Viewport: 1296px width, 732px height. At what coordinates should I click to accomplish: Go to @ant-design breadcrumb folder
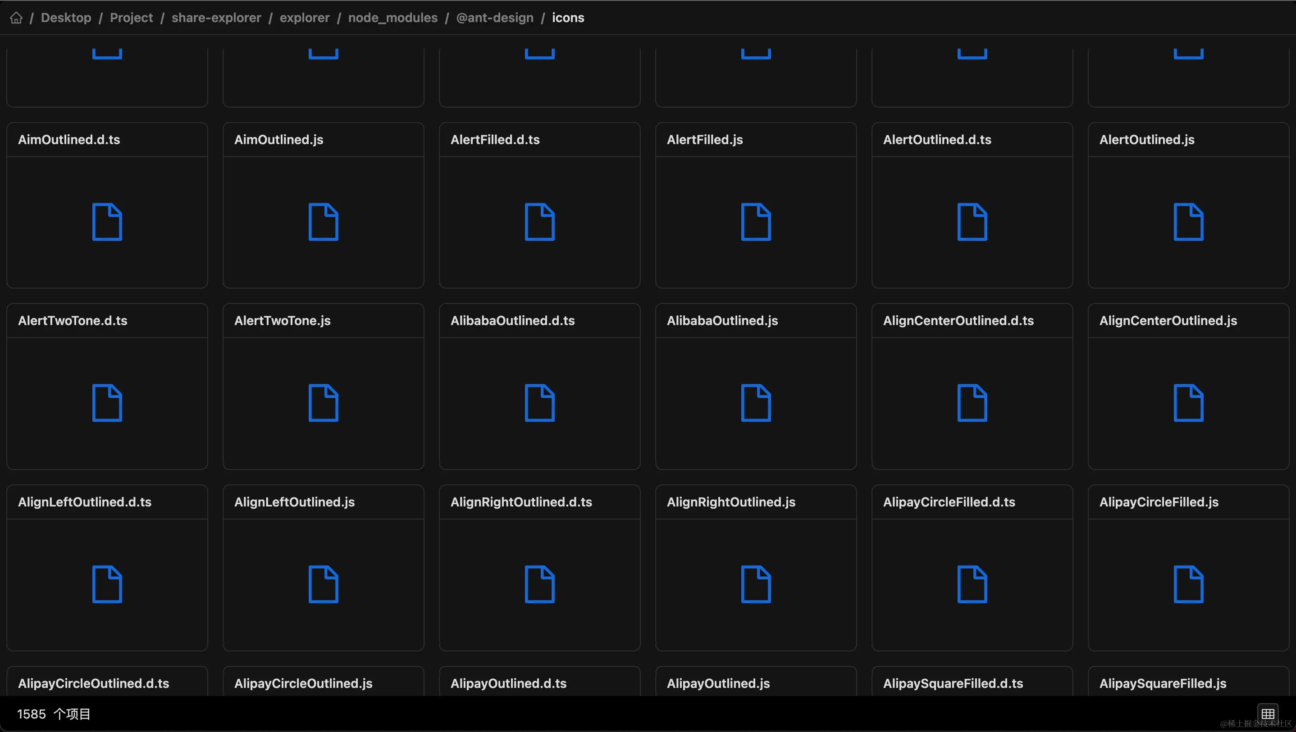pyautogui.click(x=494, y=18)
